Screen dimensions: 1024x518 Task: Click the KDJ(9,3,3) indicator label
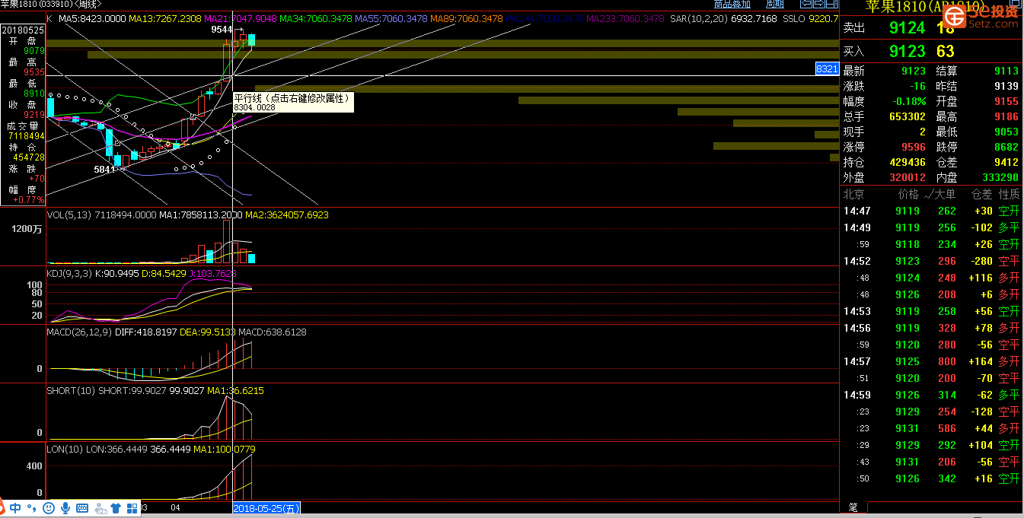[69, 273]
